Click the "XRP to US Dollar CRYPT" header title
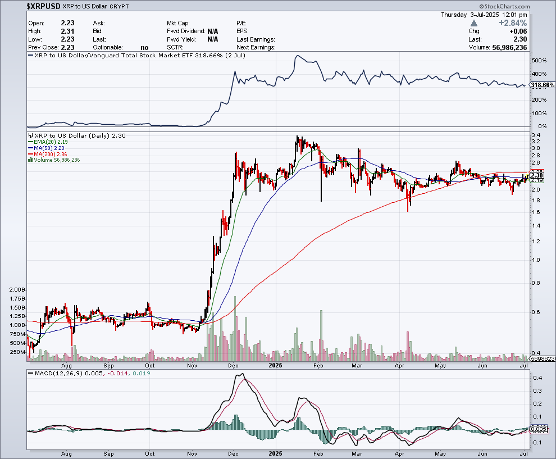Viewport: 556px width, 459px height. click(95, 6)
